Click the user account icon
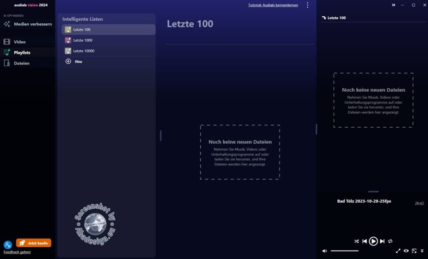 tap(8, 245)
